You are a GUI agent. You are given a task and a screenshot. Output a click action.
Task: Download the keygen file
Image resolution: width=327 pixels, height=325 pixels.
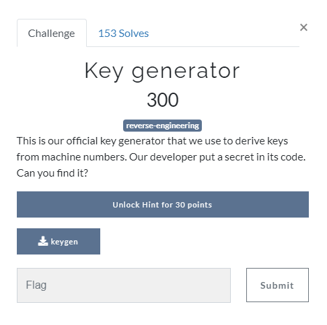(59, 241)
